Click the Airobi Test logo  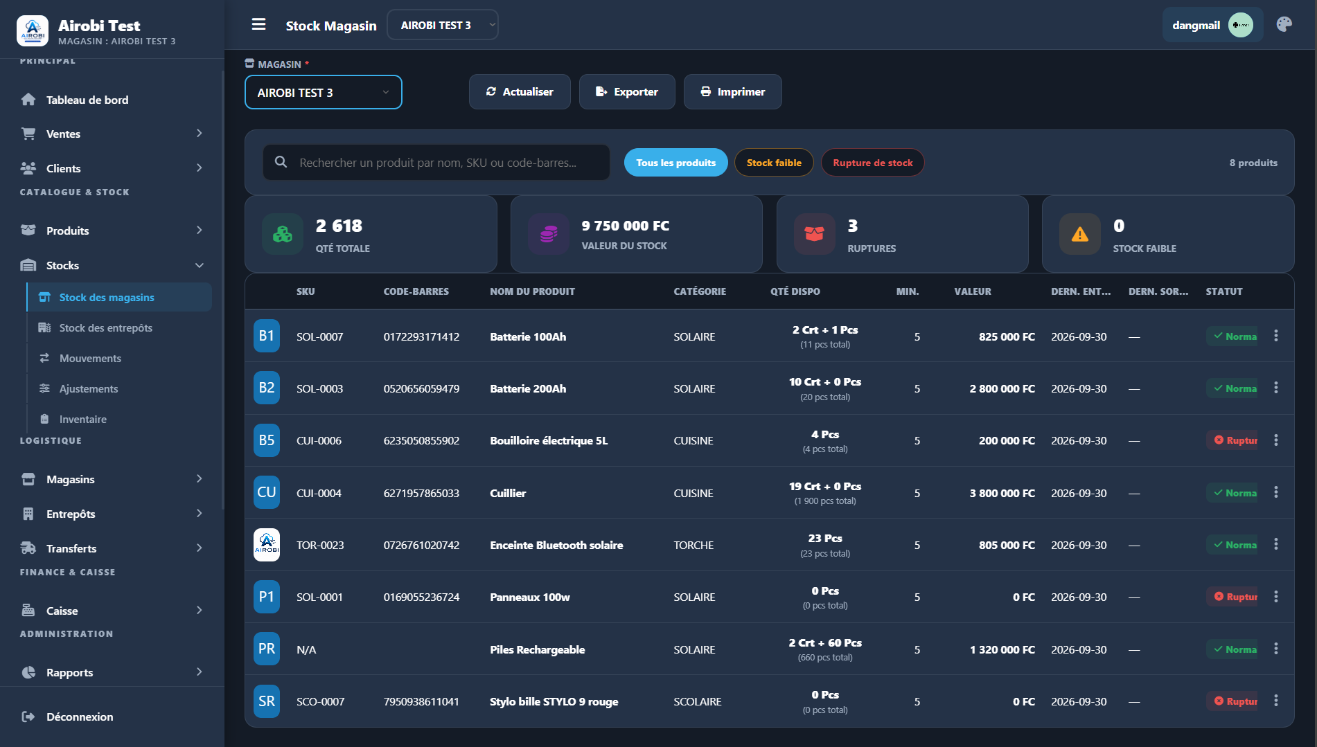[33, 31]
